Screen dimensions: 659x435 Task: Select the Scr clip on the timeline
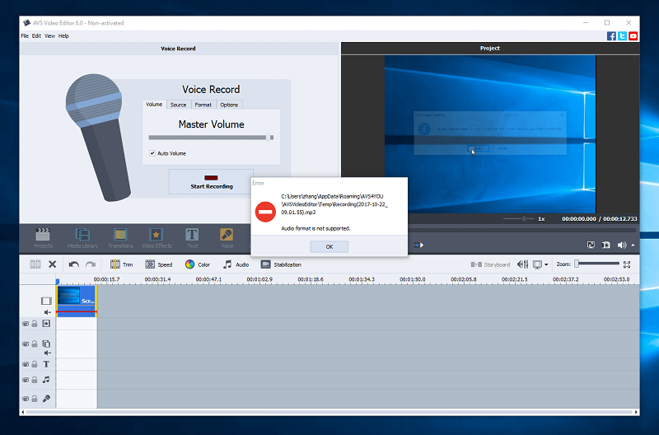click(x=77, y=301)
